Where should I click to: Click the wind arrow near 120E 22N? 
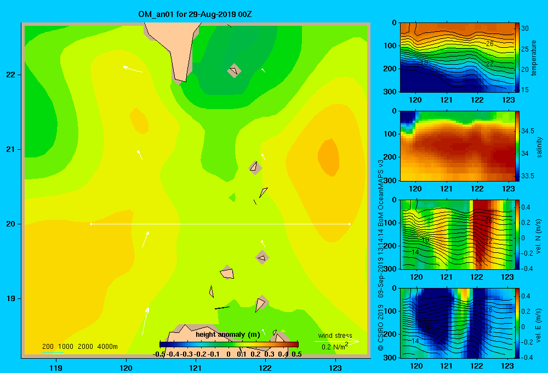point(133,69)
